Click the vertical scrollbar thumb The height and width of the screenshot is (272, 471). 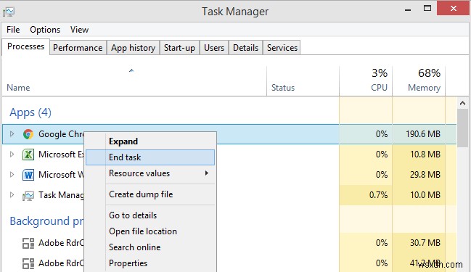(462, 127)
